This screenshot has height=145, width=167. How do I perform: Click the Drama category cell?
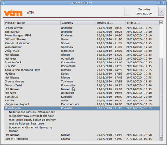click(x=65, y=139)
